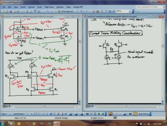Open Dash Style options
Viewport: 167px width, 126px height.
91,114
